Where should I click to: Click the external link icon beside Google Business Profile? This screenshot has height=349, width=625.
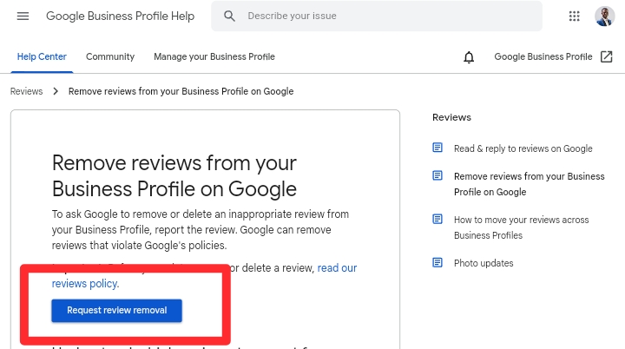click(x=606, y=56)
